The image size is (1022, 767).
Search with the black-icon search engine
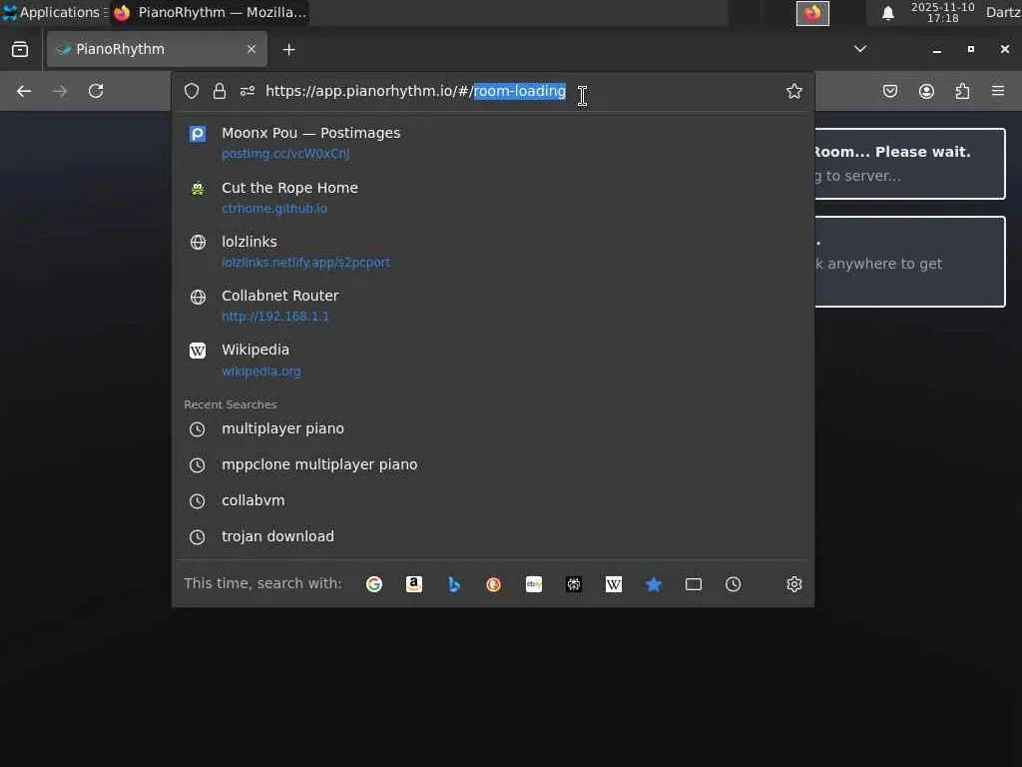(574, 584)
